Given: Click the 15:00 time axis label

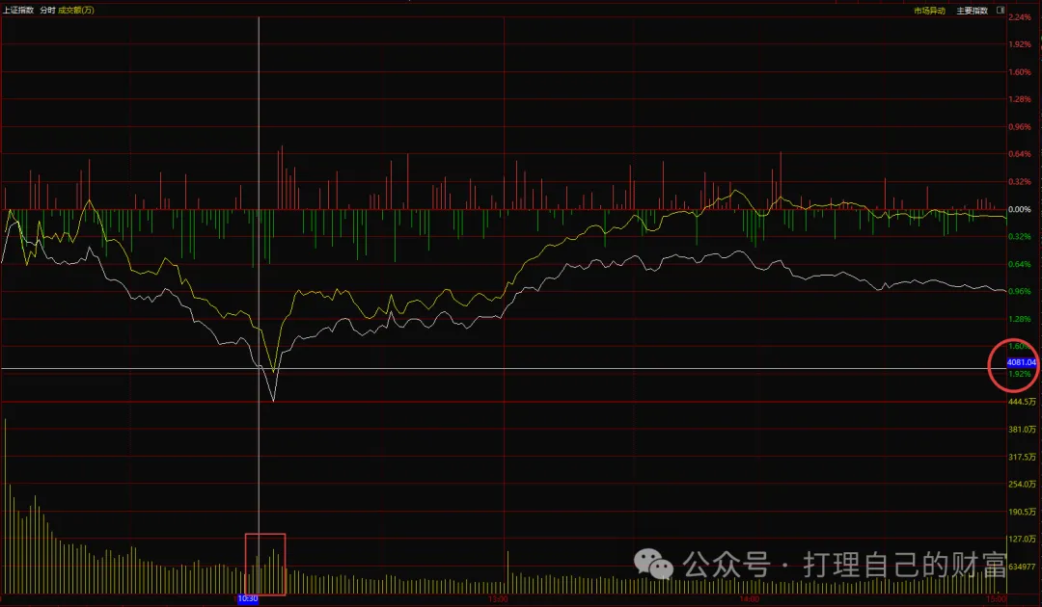Looking at the screenshot, I should pyautogui.click(x=997, y=599).
